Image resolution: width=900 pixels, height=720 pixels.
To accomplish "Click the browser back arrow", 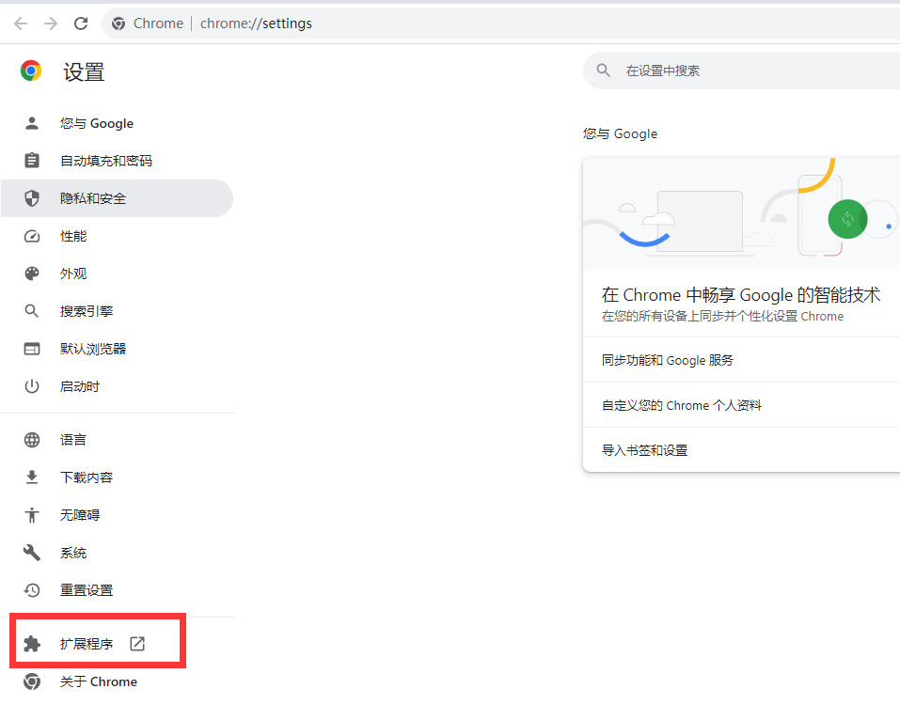I will (21, 23).
